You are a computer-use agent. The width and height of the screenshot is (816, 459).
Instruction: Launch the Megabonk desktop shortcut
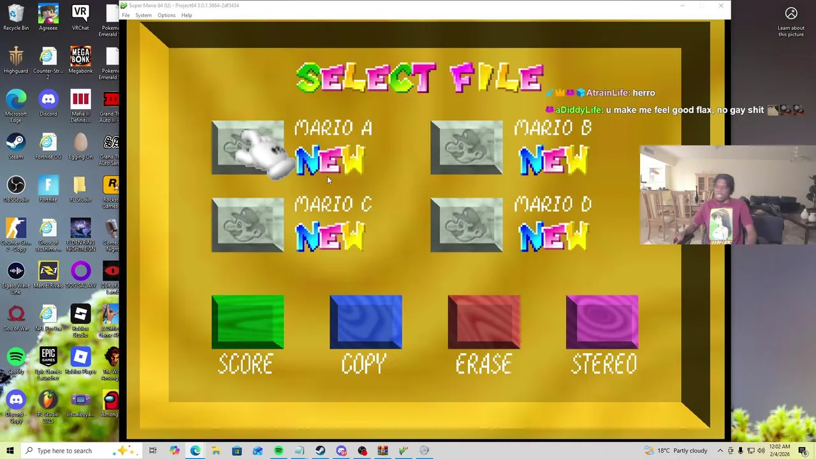coord(80,61)
